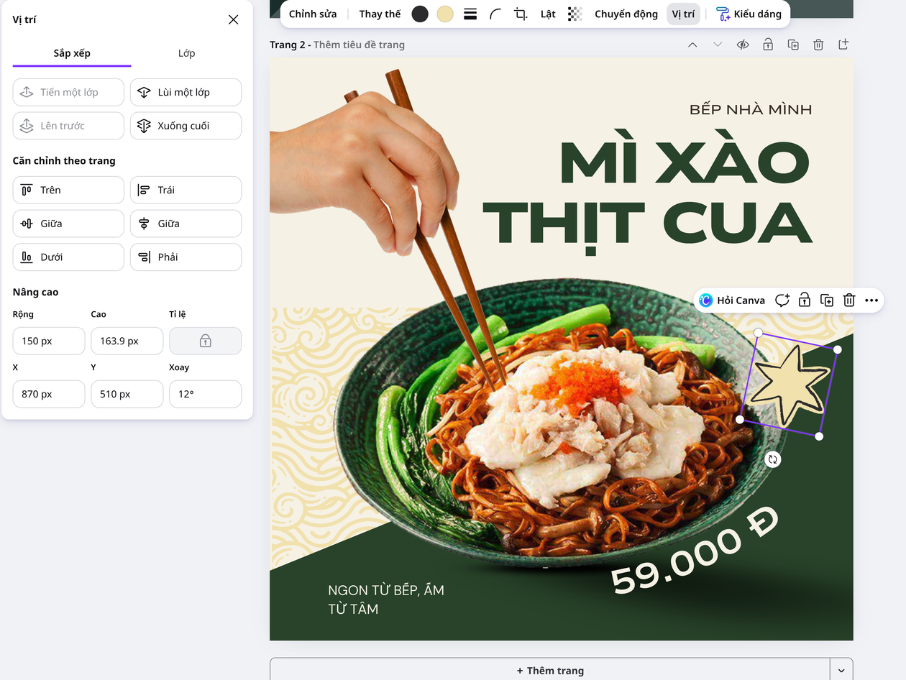Switch to the Lớp tab
Viewport: 906px width, 680px height.
pos(186,53)
